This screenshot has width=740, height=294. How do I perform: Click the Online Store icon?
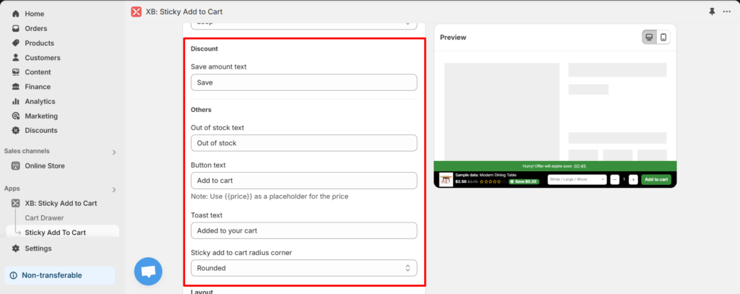pyautogui.click(x=16, y=165)
